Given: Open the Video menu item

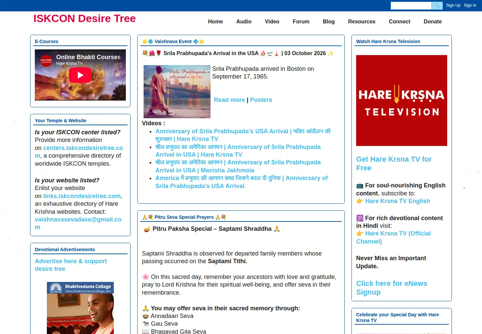Looking at the screenshot, I should [x=272, y=21].
